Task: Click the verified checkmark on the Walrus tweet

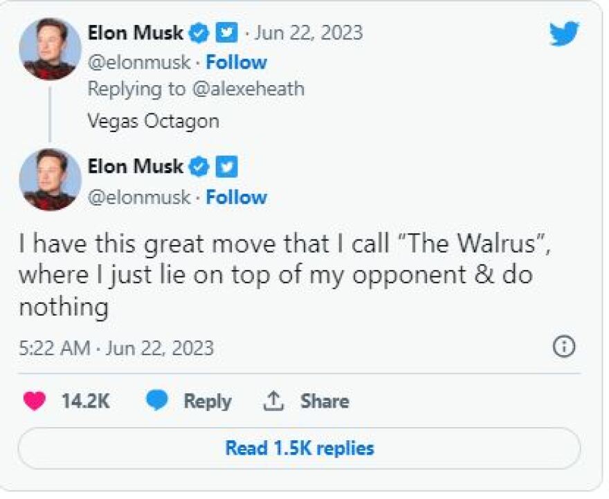Action: pyautogui.click(x=200, y=167)
